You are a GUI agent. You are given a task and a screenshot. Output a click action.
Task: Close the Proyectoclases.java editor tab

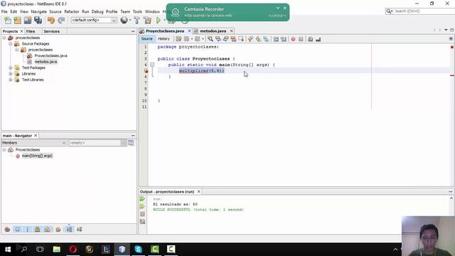tap(189, 31)
